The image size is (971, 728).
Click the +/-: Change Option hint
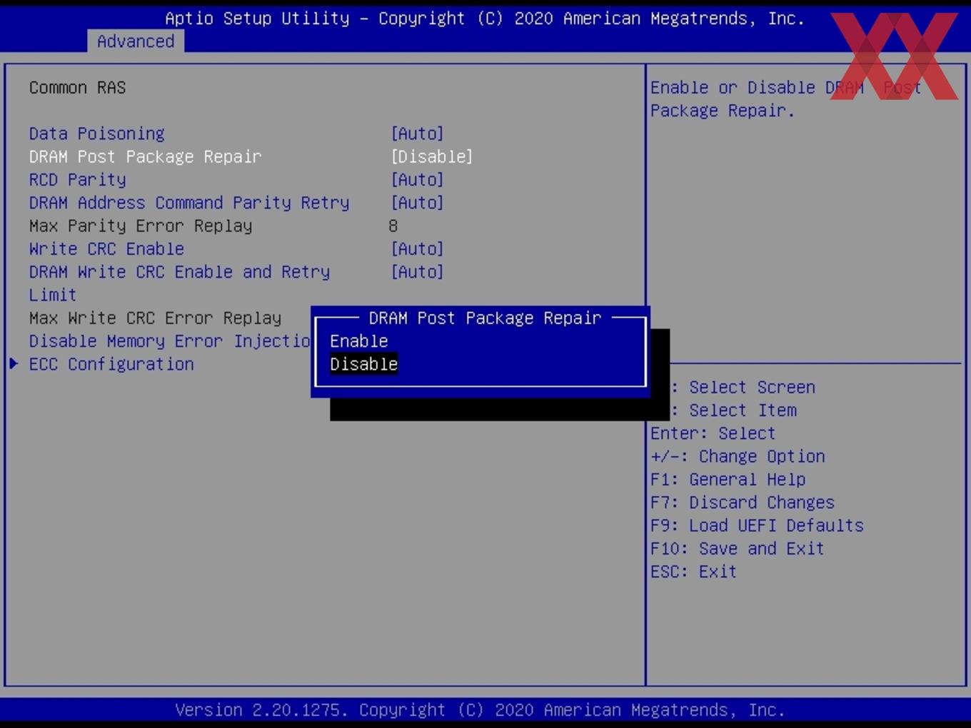[738, 456]
